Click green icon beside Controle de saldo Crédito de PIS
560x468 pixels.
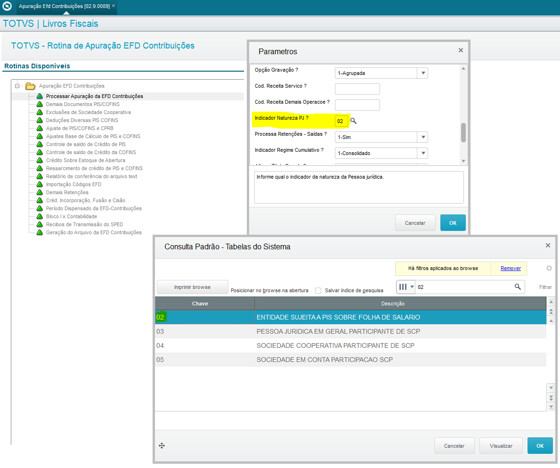coord(40,144)
